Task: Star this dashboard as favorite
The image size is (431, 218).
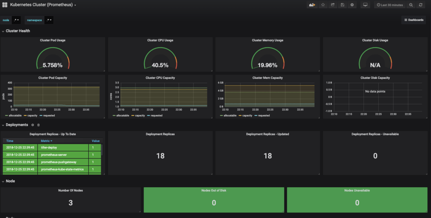Action: (323, 5)
